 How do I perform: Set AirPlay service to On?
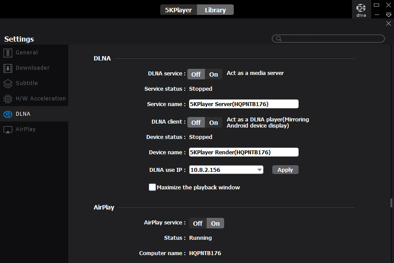click(x=215, y=223)
